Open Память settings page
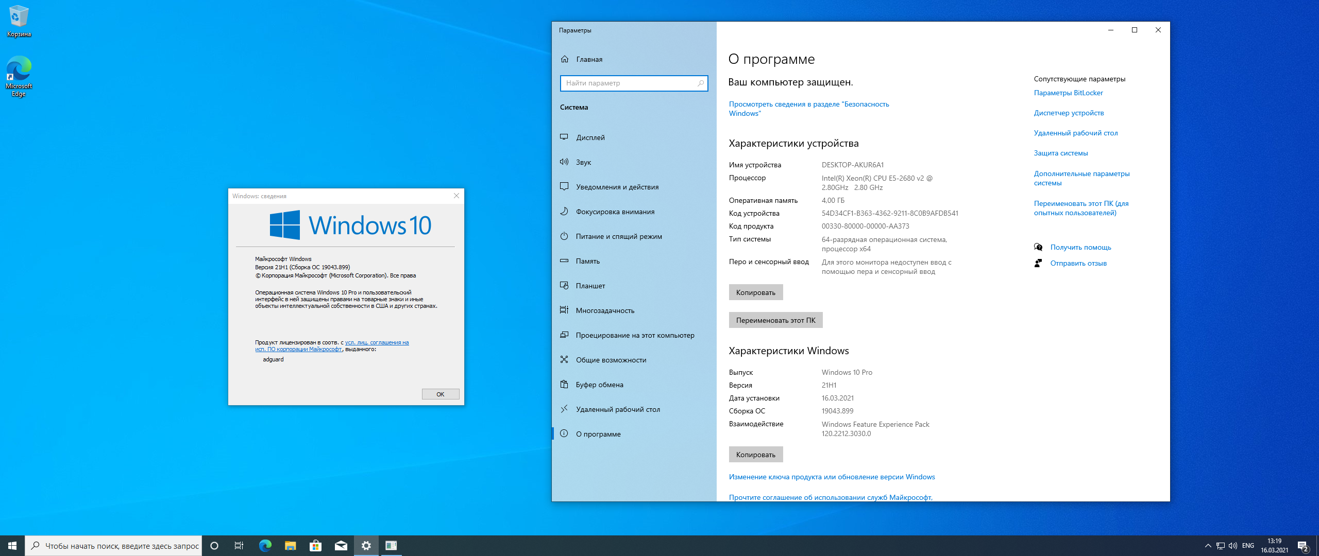 tap(634, 261)
